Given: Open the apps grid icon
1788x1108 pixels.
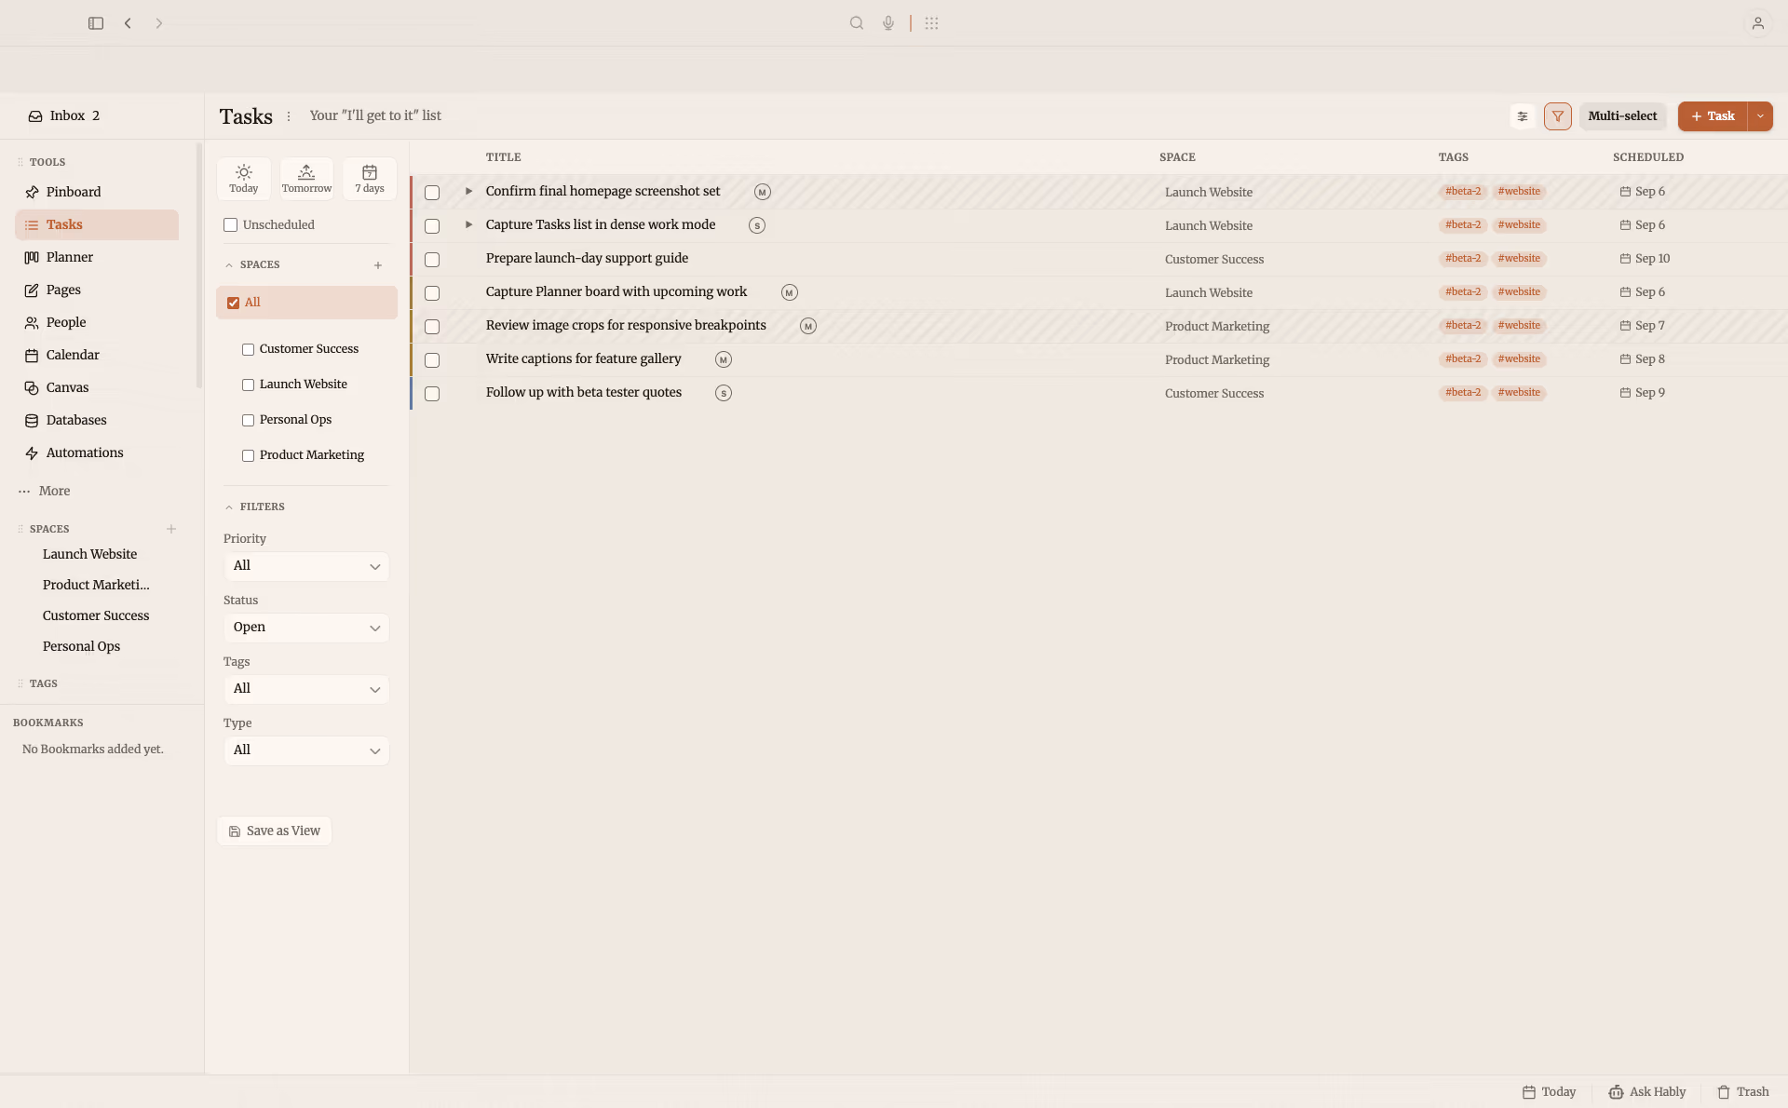Looking at the screenshot, I should (931, 23).
